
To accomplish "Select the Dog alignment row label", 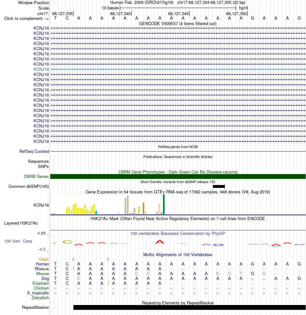I will pyautogui.click(x=45, y=278).
